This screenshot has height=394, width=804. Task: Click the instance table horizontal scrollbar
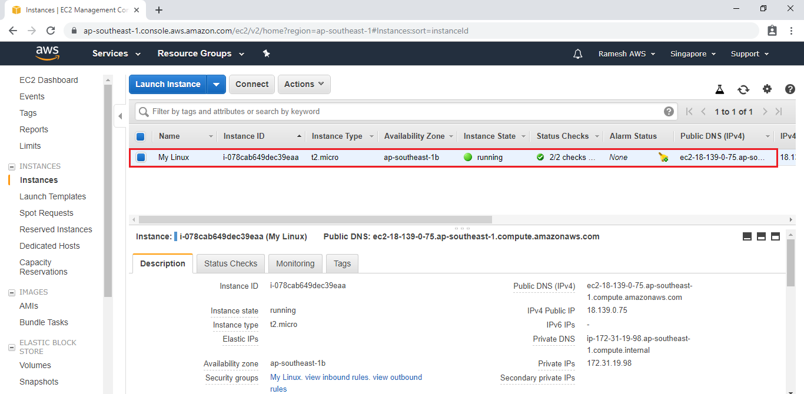pyautogui.click(x=315, y=219)
